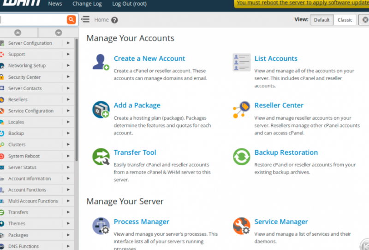Viewport: 369px width, 250px height.
Task: Click the List Accounts icon
Action: click(241, 62)
